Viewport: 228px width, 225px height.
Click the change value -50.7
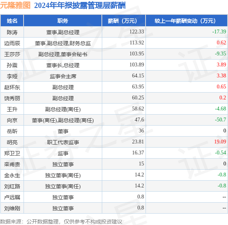pyautogui.click(x=220, y=120)
